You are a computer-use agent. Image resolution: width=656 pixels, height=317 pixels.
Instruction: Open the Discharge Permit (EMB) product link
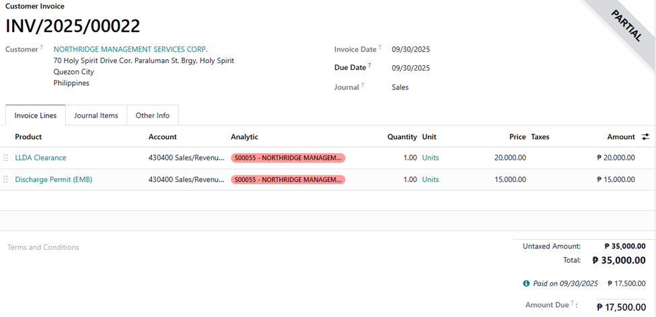54,179
